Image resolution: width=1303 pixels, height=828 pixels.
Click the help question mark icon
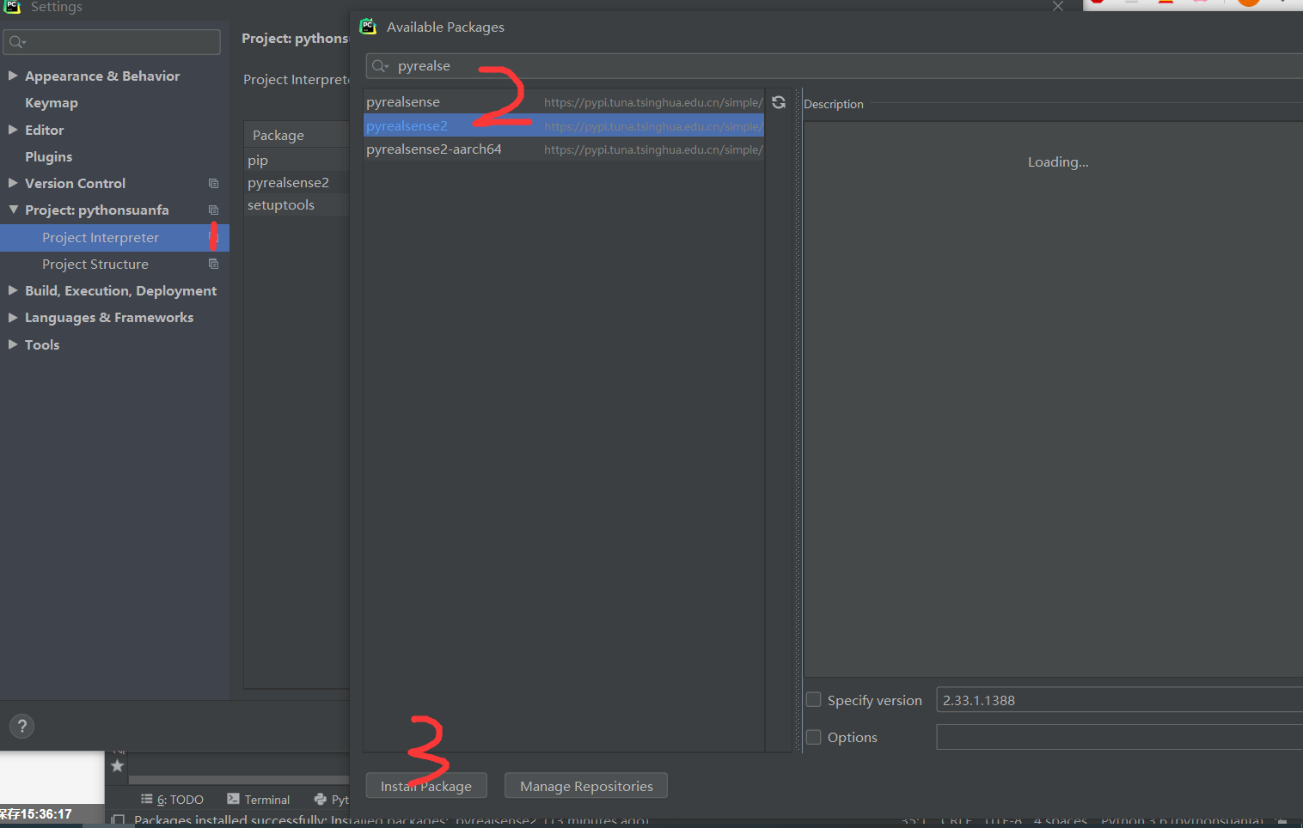click(x=21, y=726)
